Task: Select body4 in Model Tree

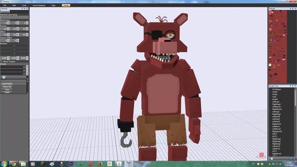Action: pos(275,99)
